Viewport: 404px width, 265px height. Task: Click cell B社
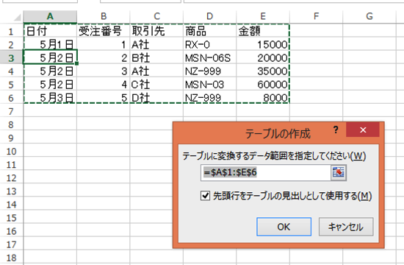tap(156, 57)
